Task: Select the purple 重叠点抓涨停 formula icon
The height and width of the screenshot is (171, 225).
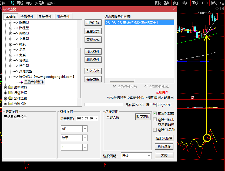Action: (22, 82)
